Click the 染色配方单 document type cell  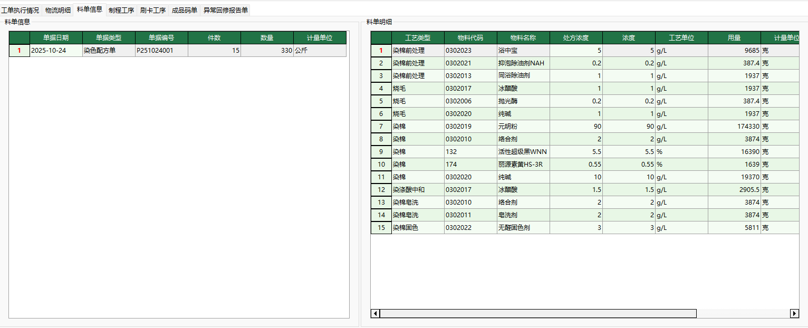109,51
